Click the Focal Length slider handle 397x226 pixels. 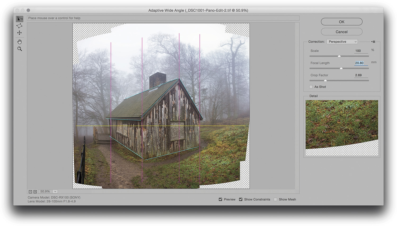(x=341, y=68)
